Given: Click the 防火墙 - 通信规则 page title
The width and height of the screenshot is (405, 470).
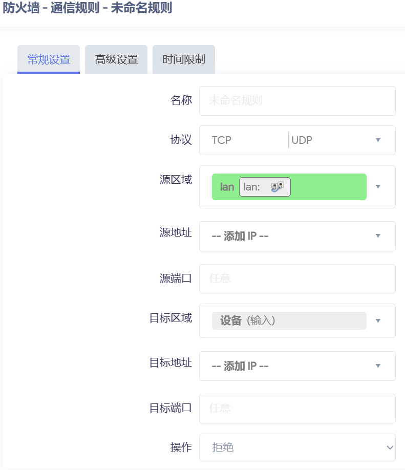Looking at the screenshot, I should coord(87,9).
